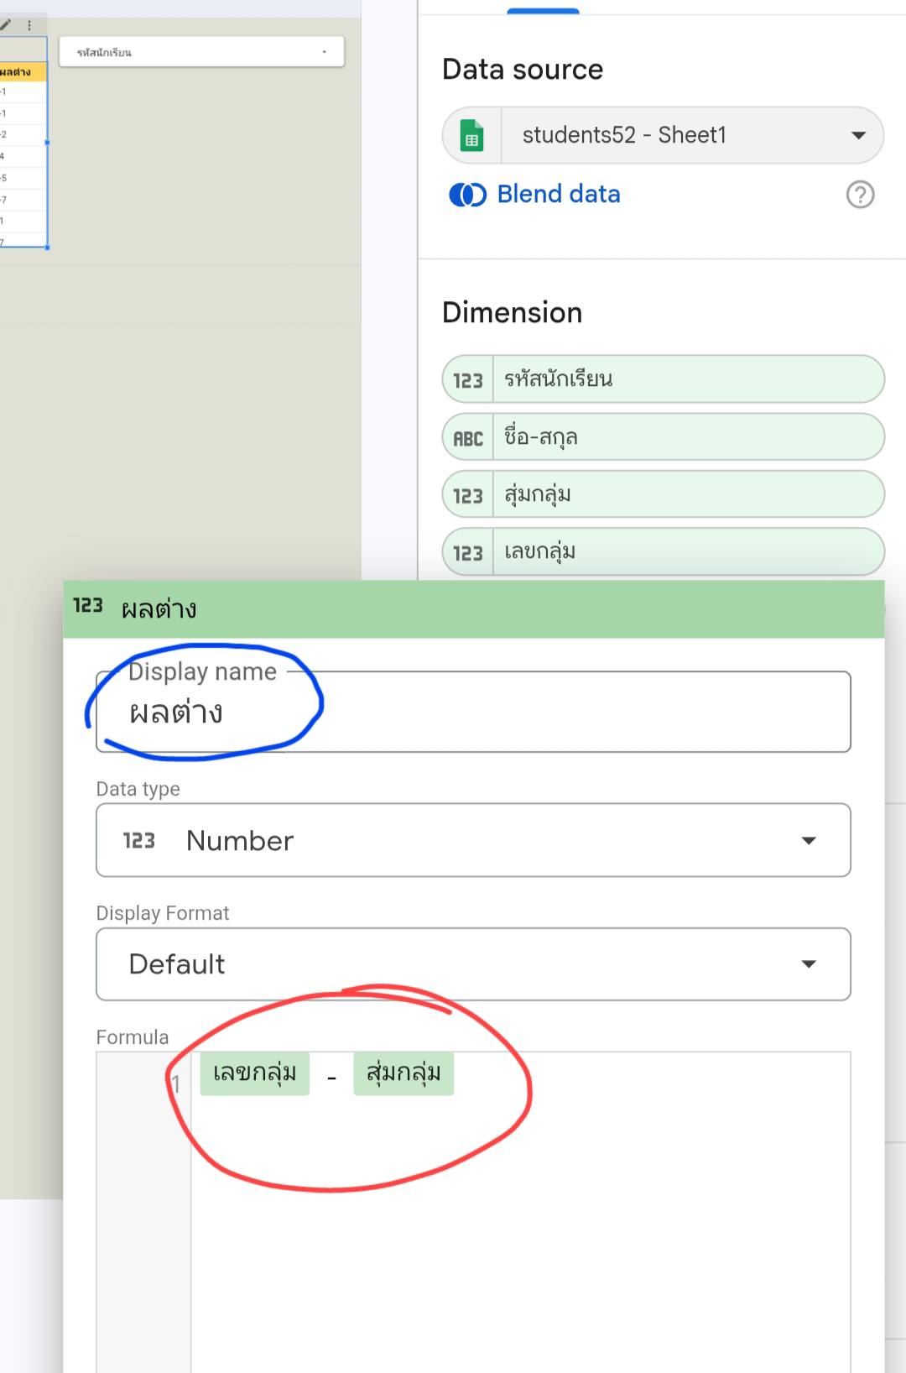The image size is (906, 1373).
Task: Select the สุ่มกลุ่ม field in Dimension list
Action: (x=686, y=495)
